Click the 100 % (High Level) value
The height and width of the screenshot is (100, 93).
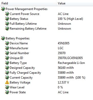tap(70, 19)
